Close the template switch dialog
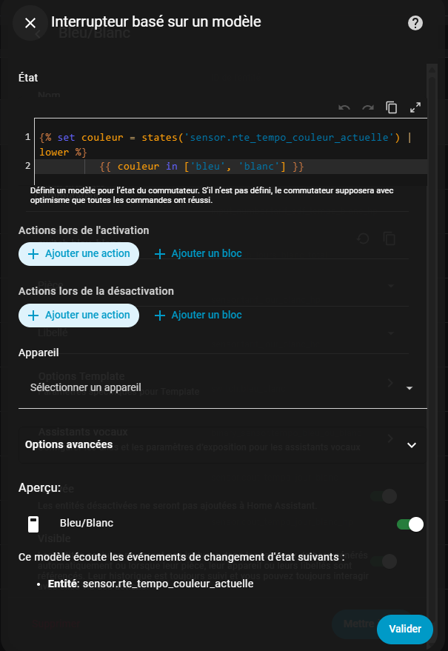 click(x=30, y=23)
